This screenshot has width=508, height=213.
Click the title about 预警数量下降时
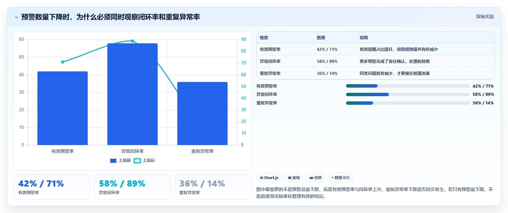110,17
